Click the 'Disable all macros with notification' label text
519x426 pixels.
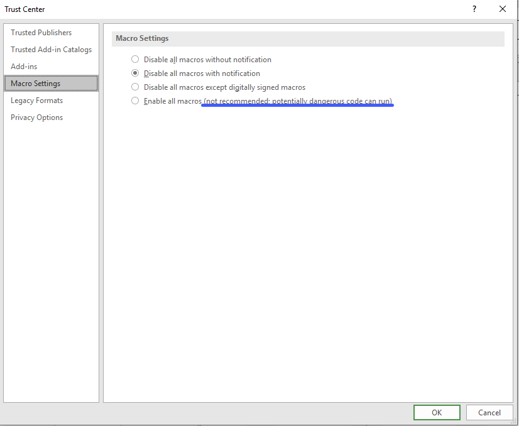pos(202,74)
